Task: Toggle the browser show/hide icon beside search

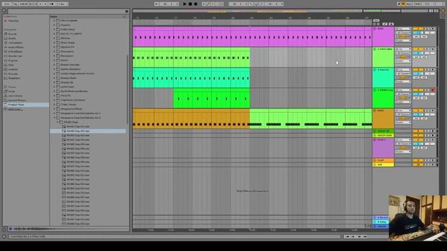Action: tap(4, 10)
